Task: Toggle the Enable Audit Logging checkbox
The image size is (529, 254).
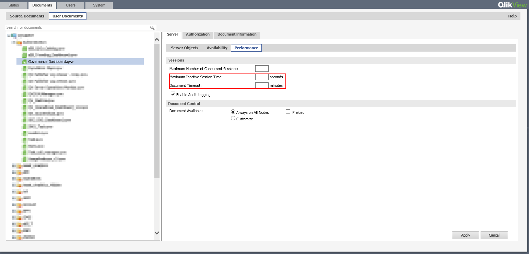Action: [173, 94]
